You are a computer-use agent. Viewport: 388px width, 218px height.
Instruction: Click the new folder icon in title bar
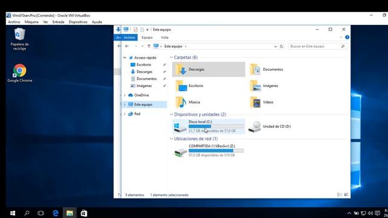click(142, 30)
